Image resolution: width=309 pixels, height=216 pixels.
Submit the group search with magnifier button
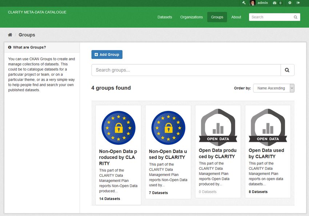[x=287, y=70]
